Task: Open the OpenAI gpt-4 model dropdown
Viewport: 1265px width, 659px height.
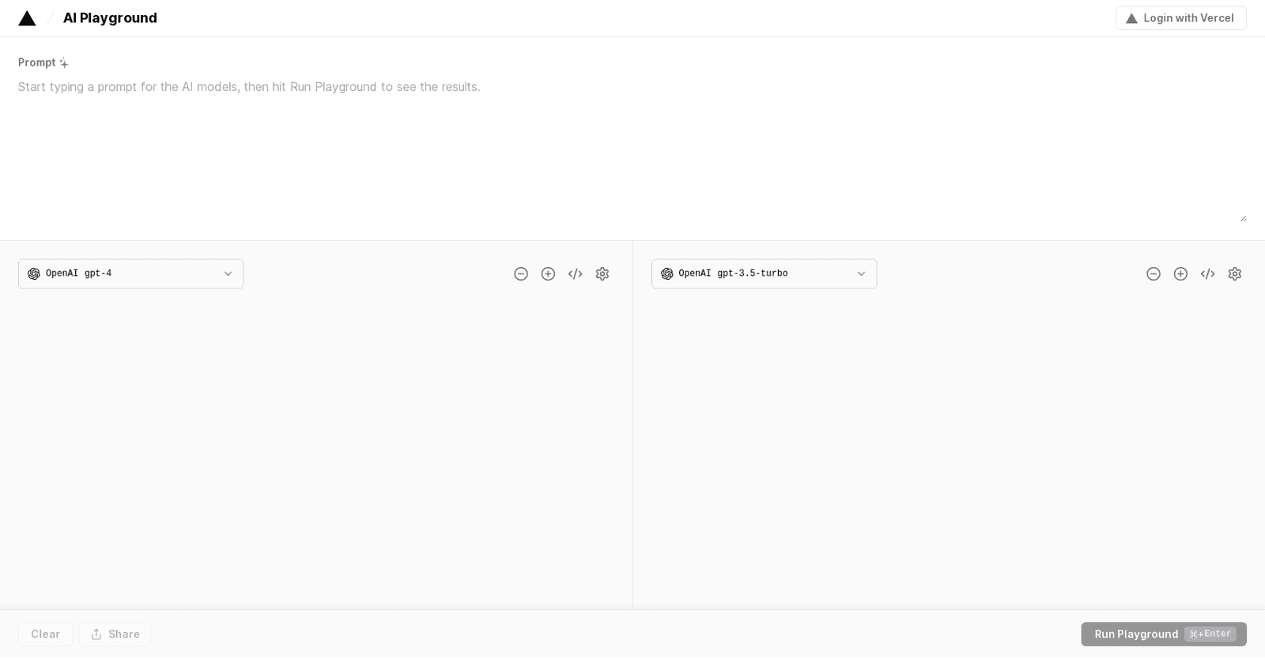Action: pyautogui.click(x=130, y=274)
